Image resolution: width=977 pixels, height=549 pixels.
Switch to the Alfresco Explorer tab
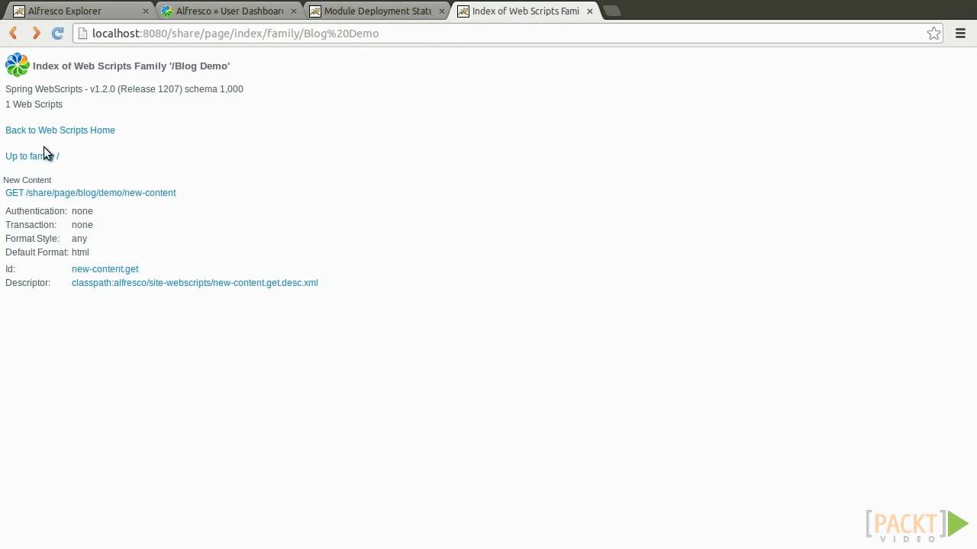(80, 11)
